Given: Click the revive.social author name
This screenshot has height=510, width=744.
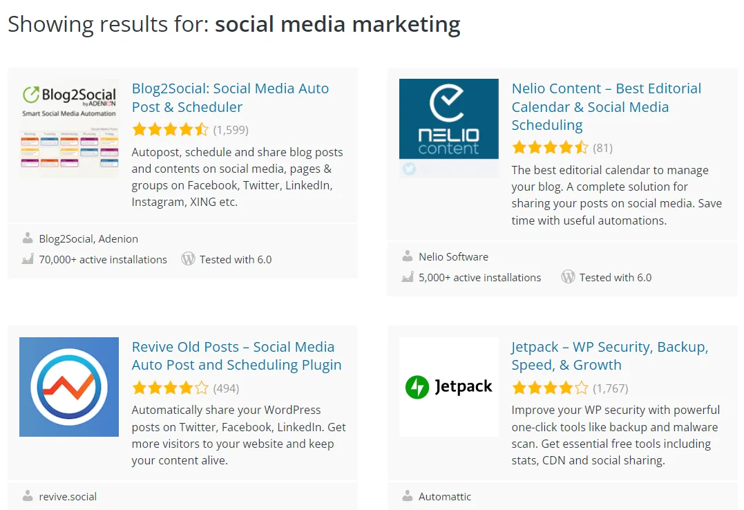Looking at the screenshot, I should (68, 496).
